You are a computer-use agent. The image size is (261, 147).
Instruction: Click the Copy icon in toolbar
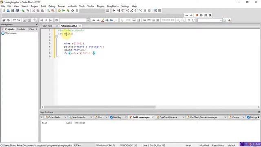pos(38,11)
